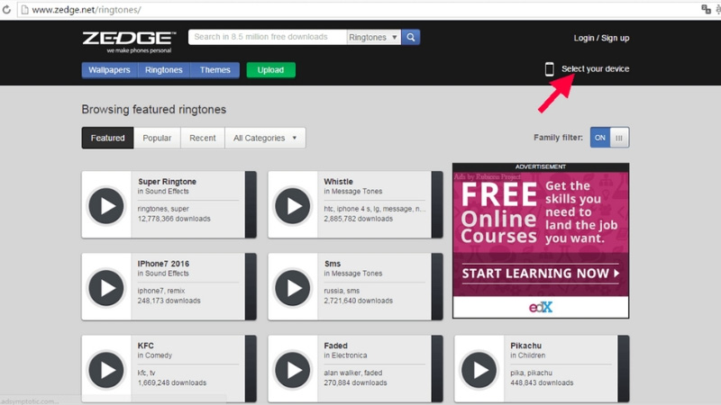Play the KFC comedy ringtone
This screenshot has width=721, height=405.
107,369
